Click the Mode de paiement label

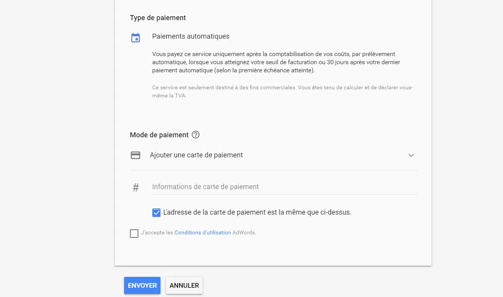tap(159, 135)
